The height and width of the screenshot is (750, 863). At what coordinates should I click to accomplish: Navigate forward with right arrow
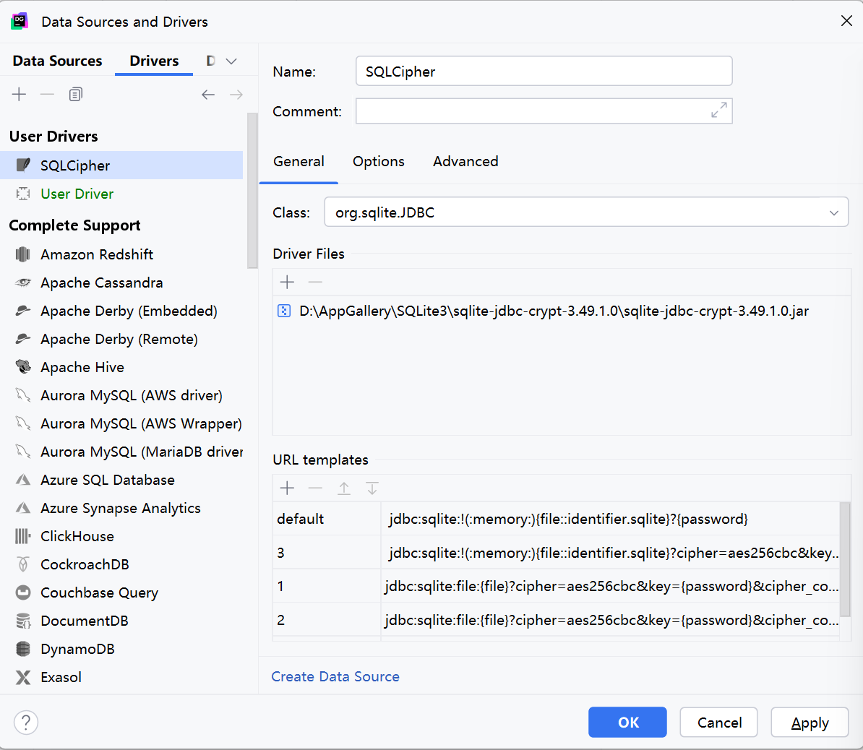click(236, 95)
